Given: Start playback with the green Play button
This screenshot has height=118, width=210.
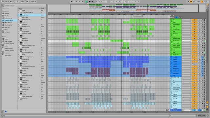Looking at the screenshot, I should tap(87, 1).
